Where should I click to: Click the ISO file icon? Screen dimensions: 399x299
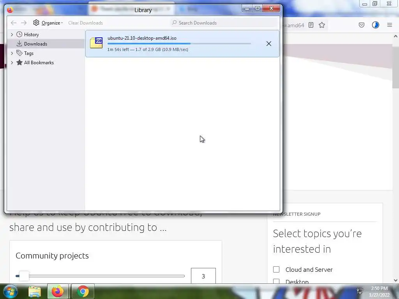pyautogui.click(x=97, y=43)
